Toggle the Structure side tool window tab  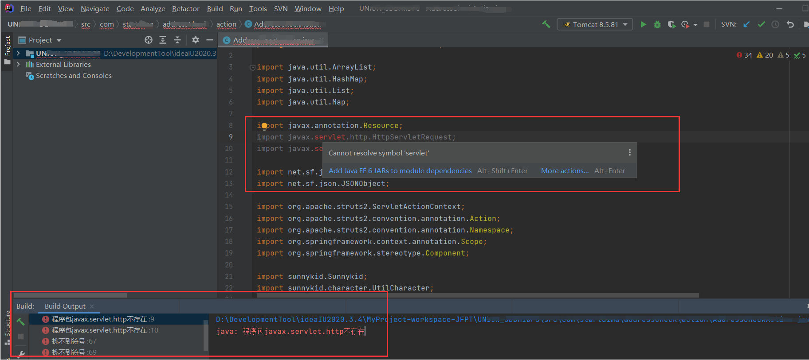pos(7,328)
